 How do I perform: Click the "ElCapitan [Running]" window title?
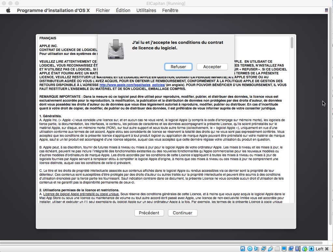pos(166,3)
